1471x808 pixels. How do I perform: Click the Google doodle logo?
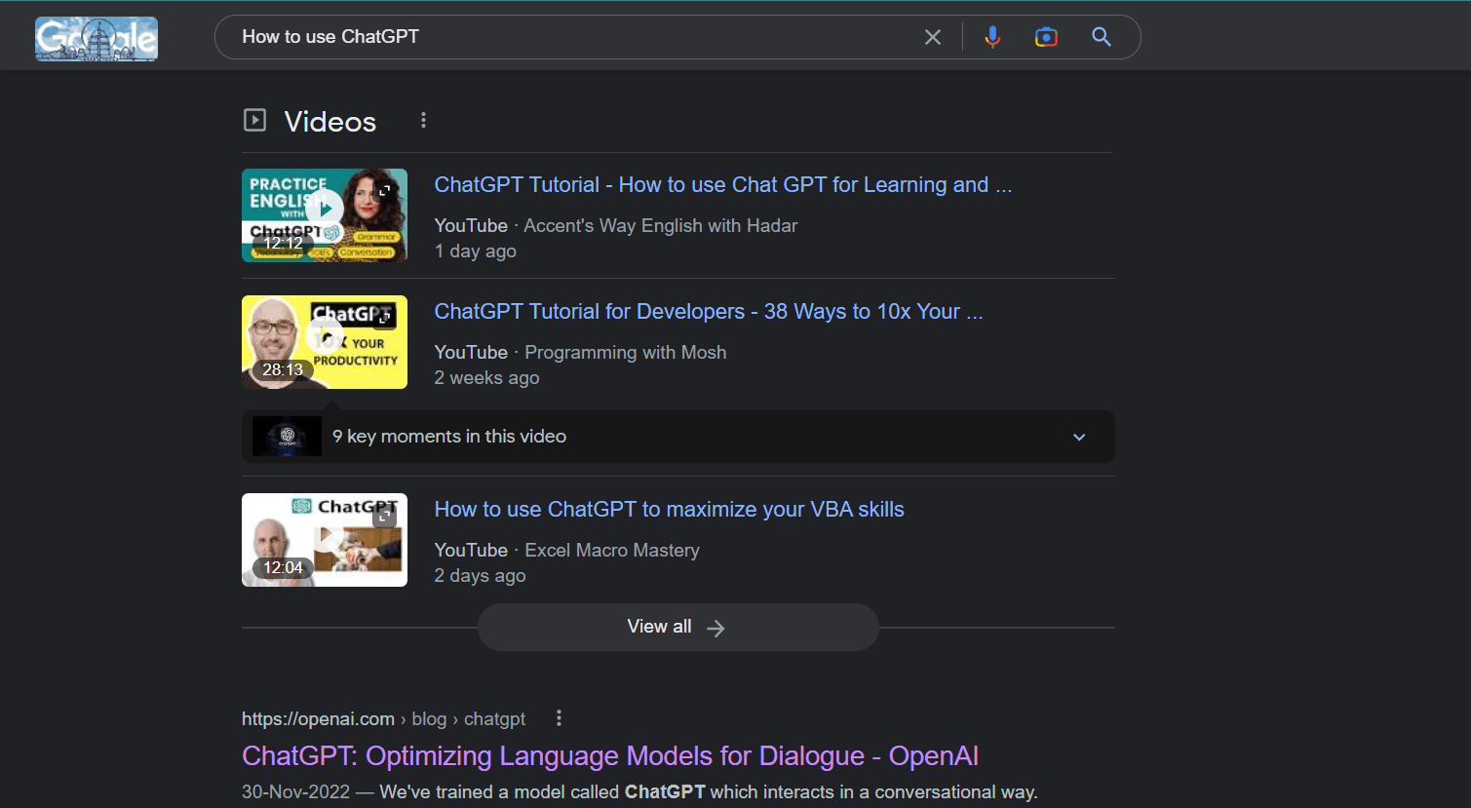point(97,39)
